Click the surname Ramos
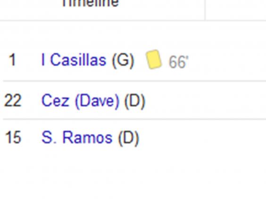 (88, 137)
